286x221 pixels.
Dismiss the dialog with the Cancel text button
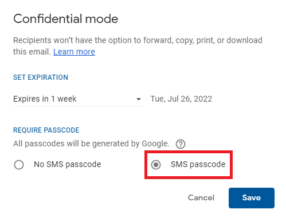point(201,197)
